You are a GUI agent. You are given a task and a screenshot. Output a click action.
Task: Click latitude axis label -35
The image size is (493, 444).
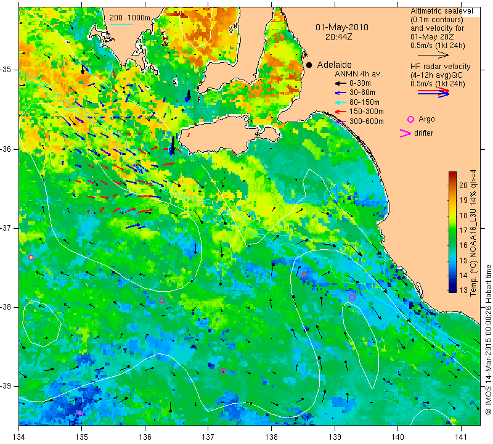pyautogui.click(x=6, y=70)
